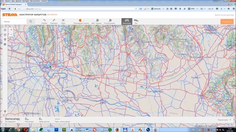Click the green circle extension icon
Viewport: 236px width, 132px height.
point(217,9)
